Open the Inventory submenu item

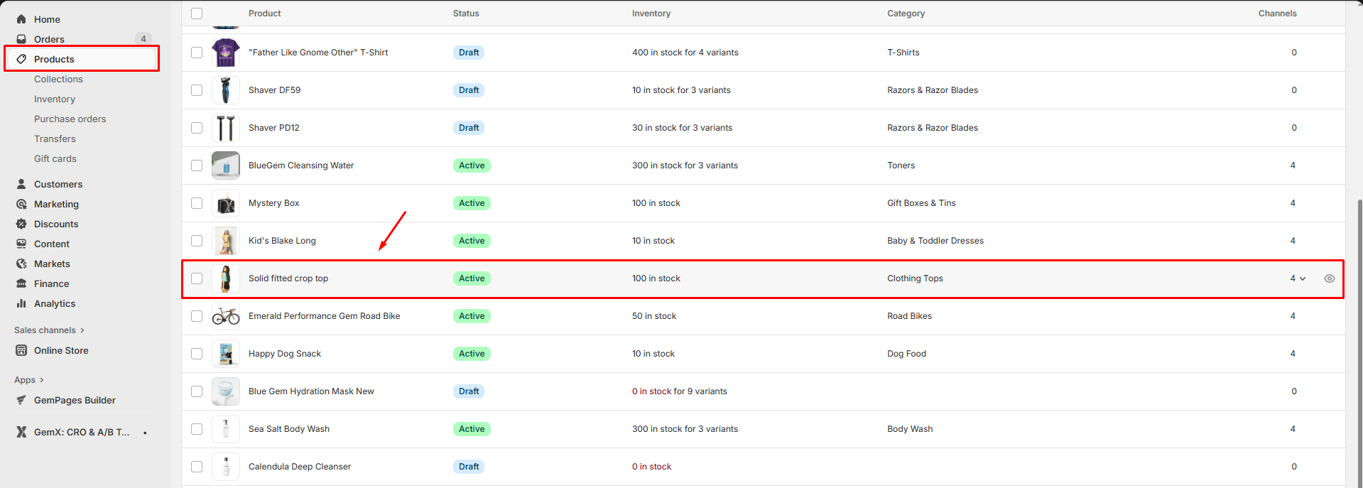pyautogui.click(x=55, y=99)
